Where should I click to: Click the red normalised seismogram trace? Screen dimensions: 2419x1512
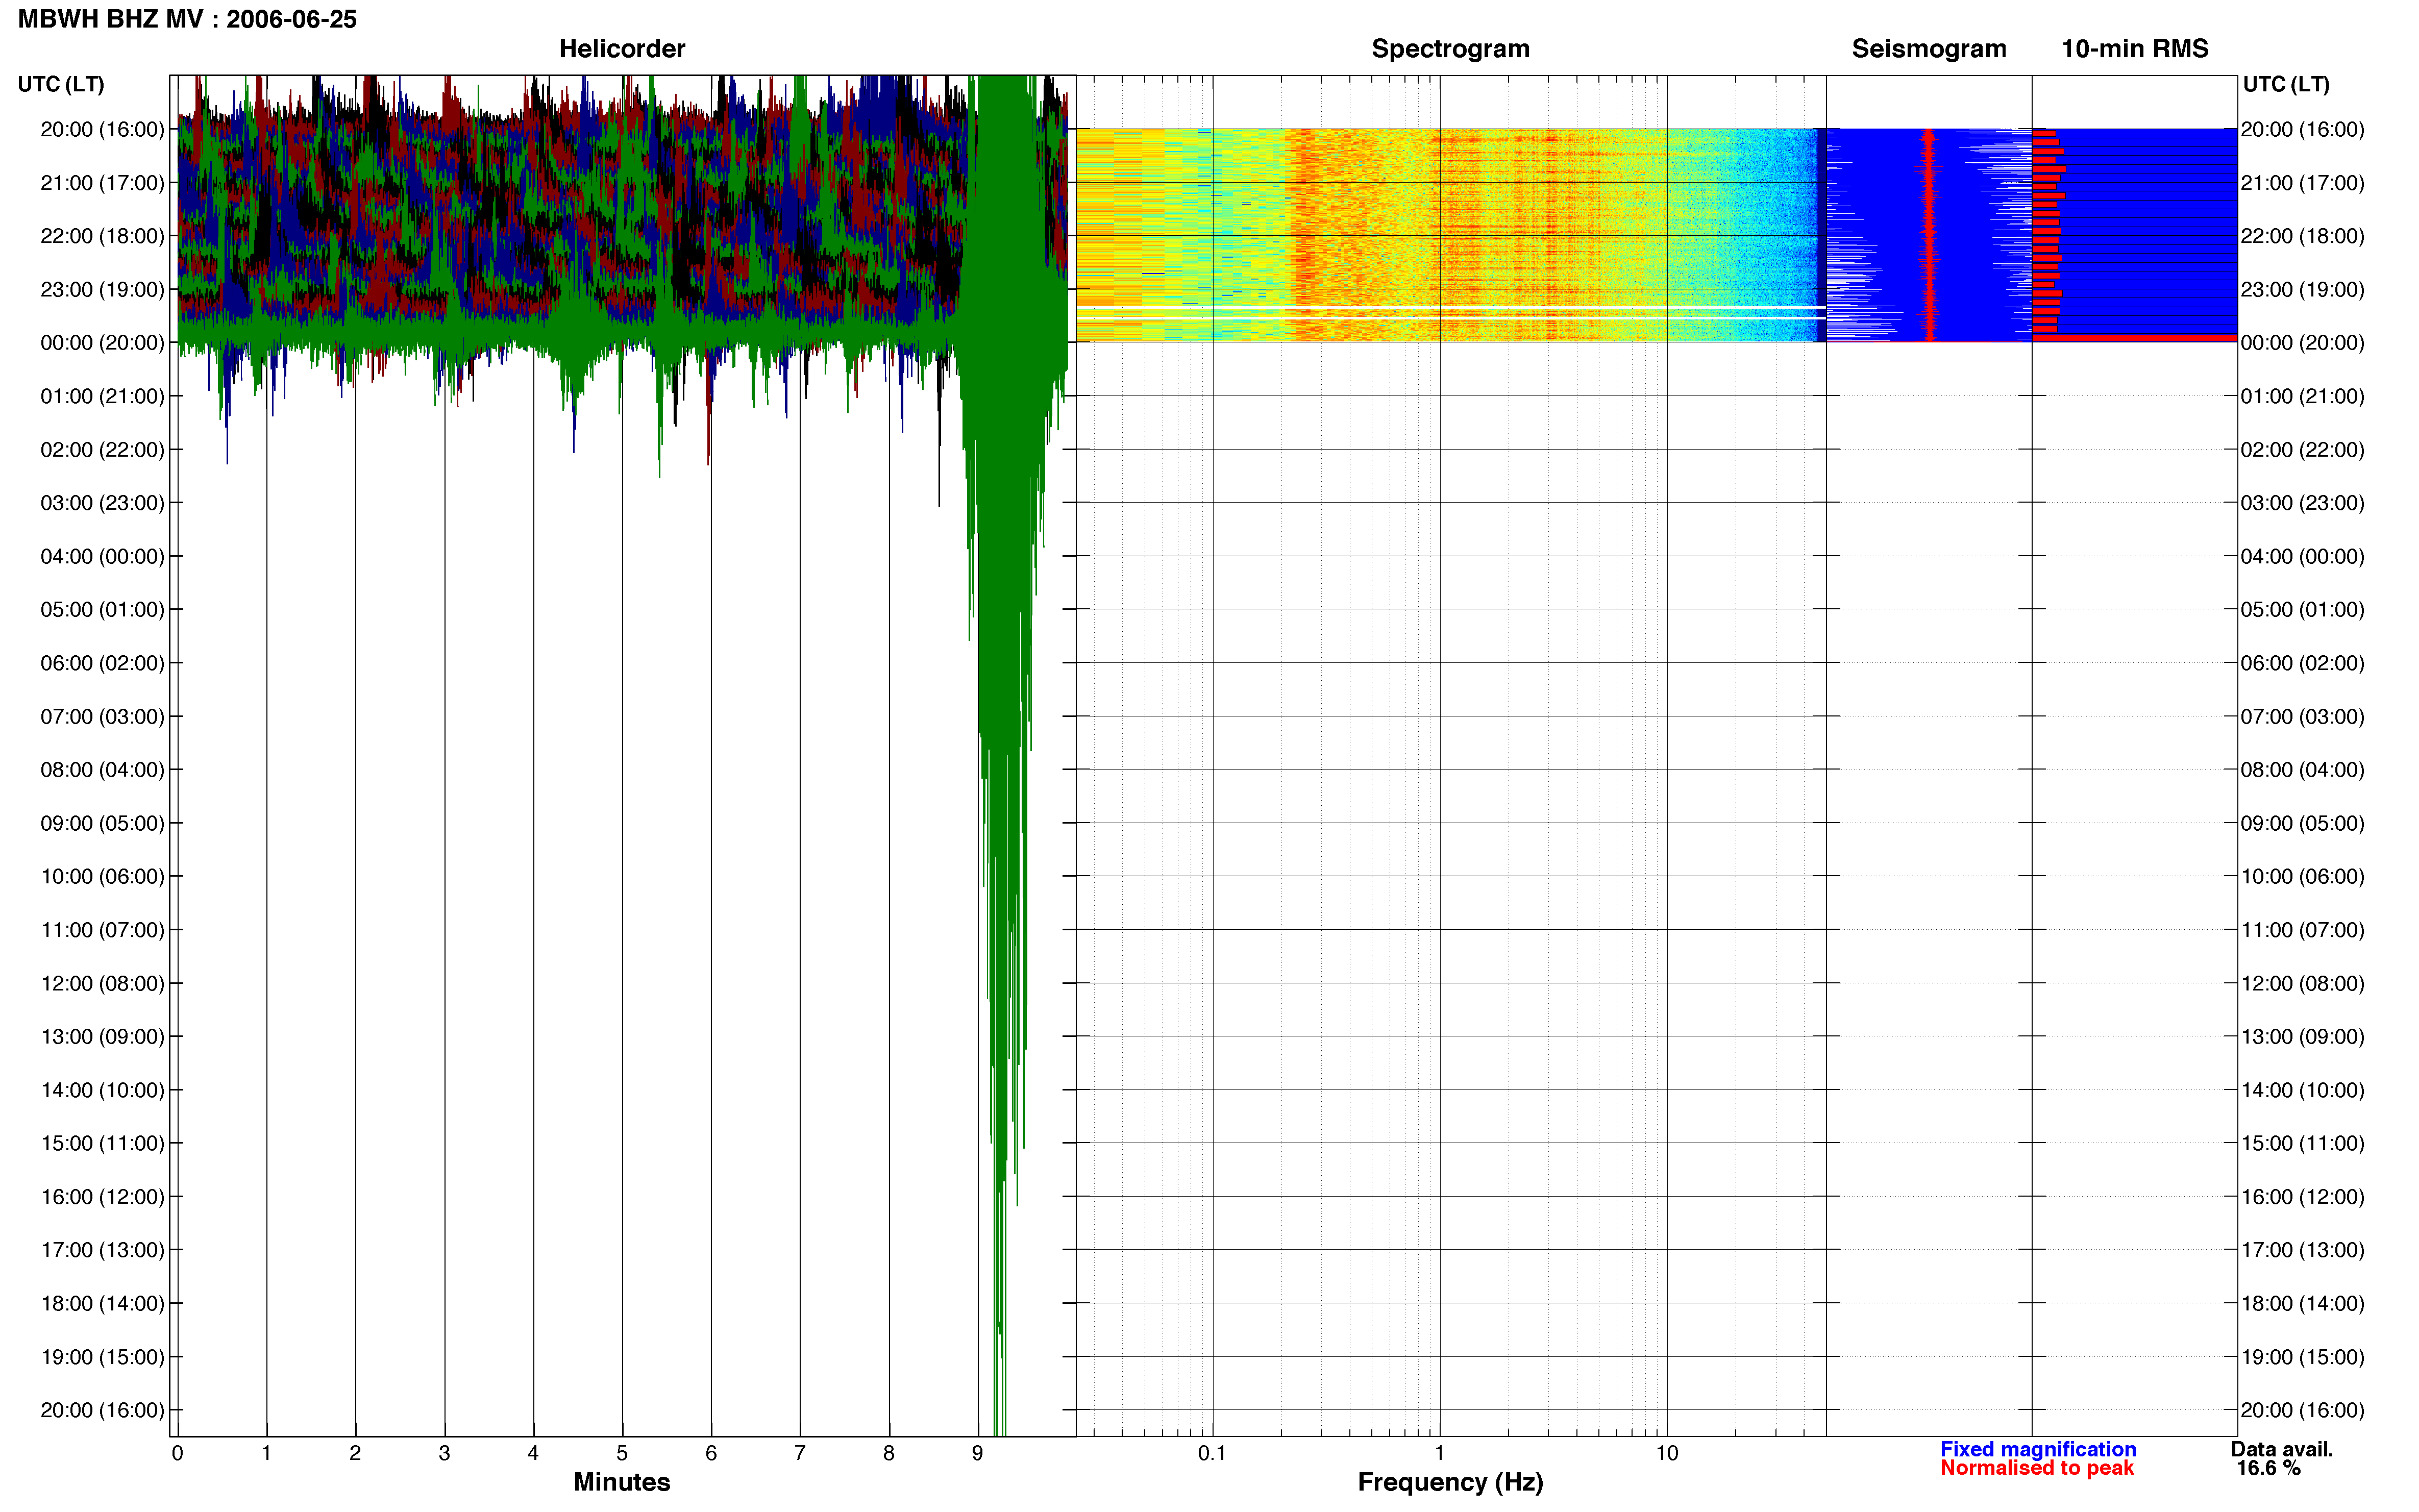1929,235
